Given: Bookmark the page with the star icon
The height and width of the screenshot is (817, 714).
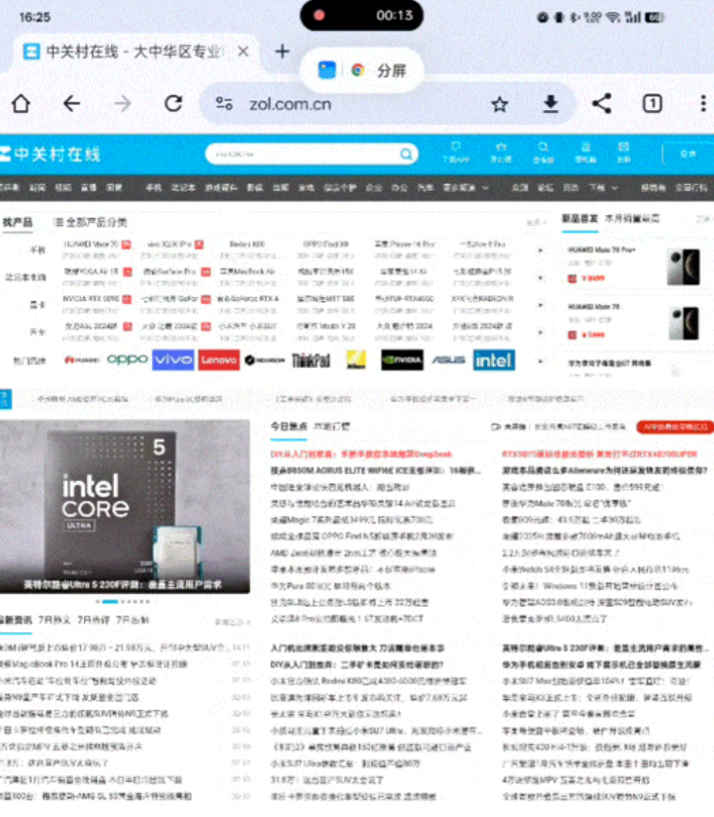Looking at the screenshot, I should [x=500, y=104].
